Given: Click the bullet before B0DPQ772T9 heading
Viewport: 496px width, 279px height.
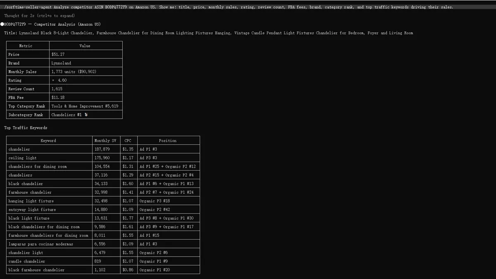Looking at the screenshot, I should [2, 24].
